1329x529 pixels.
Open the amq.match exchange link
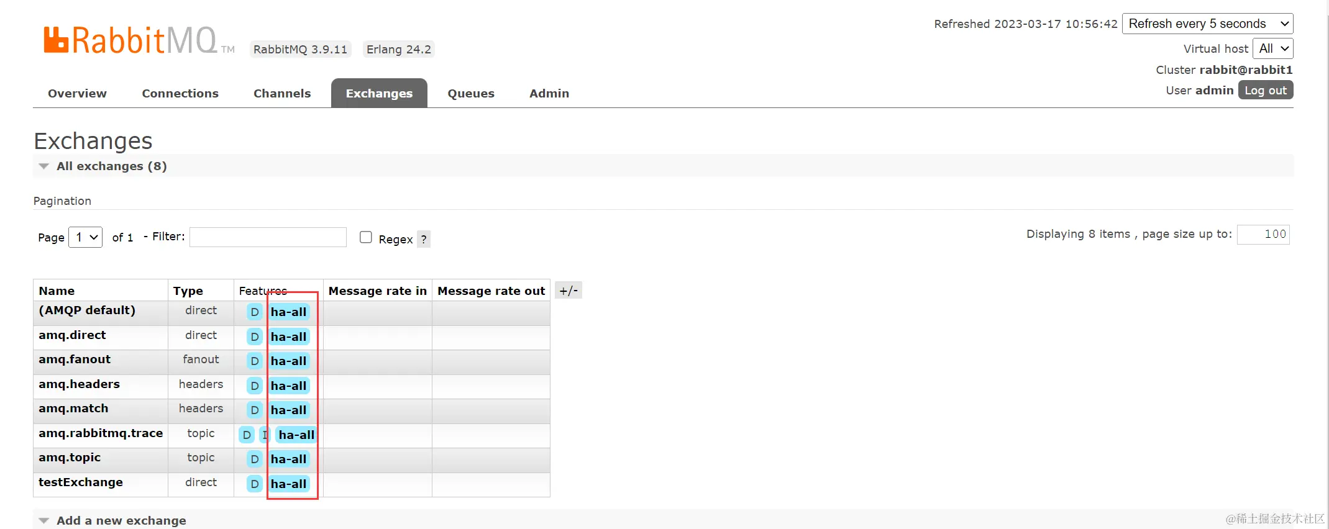coord(73,408)
